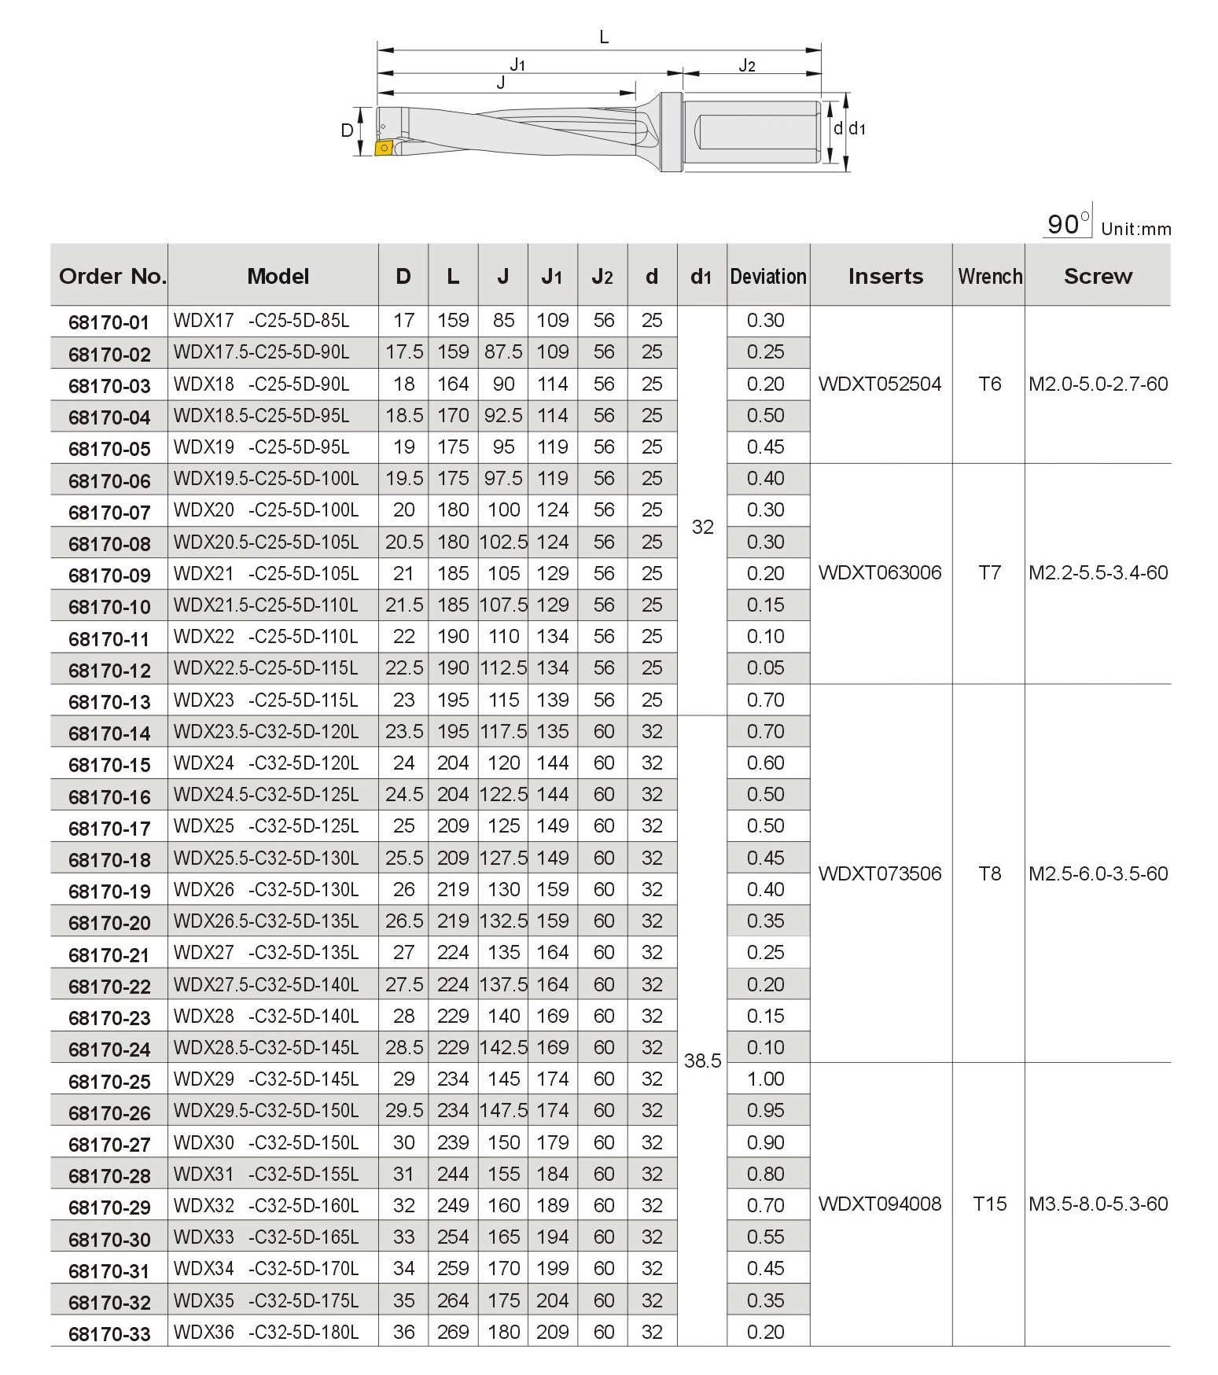
Task: Select order number 68170-29
Action: 109,1207
